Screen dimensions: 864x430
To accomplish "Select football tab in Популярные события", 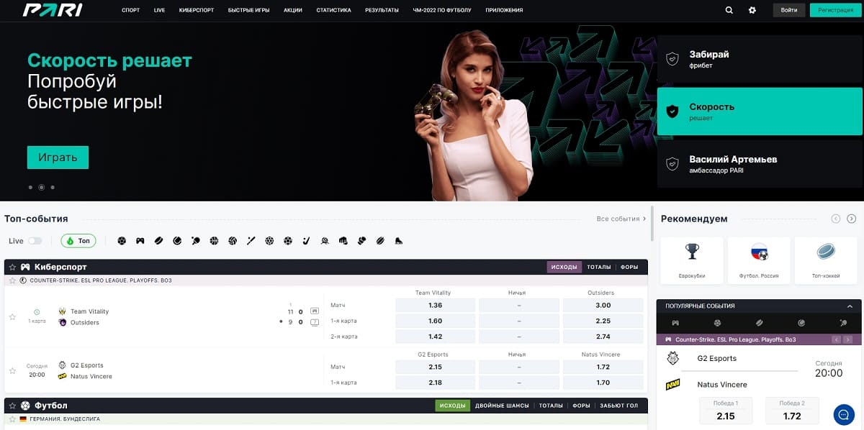I will pyautogui.click(x=716, y=324).
